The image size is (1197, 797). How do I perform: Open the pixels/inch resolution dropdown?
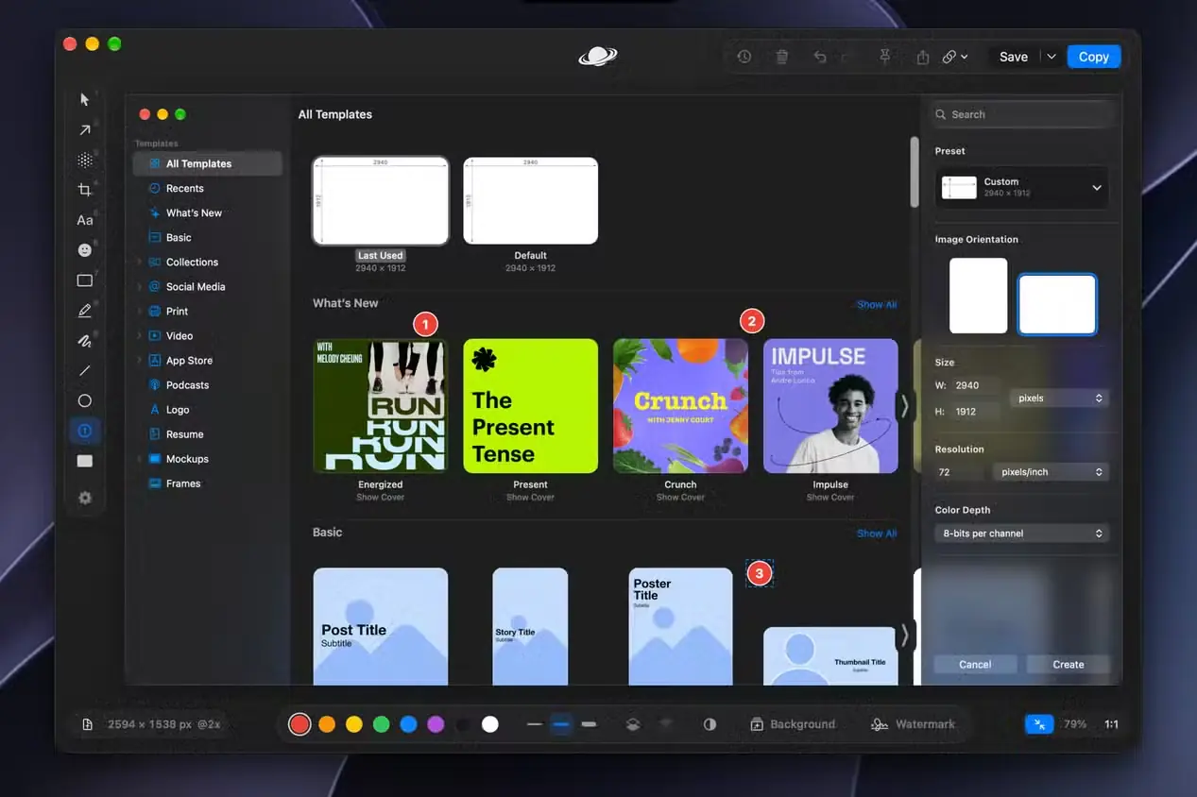click(x=1049, y=471)
